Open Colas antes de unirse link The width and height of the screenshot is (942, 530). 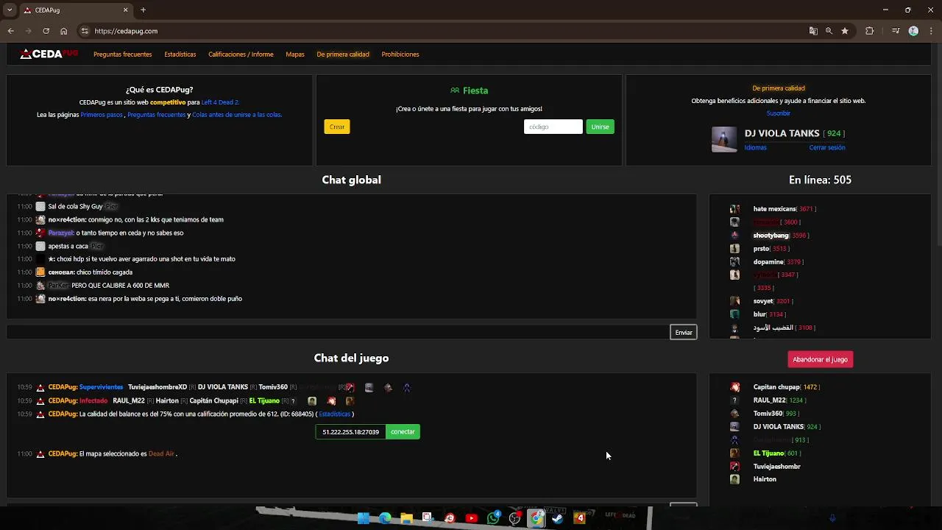pos(237,115)
